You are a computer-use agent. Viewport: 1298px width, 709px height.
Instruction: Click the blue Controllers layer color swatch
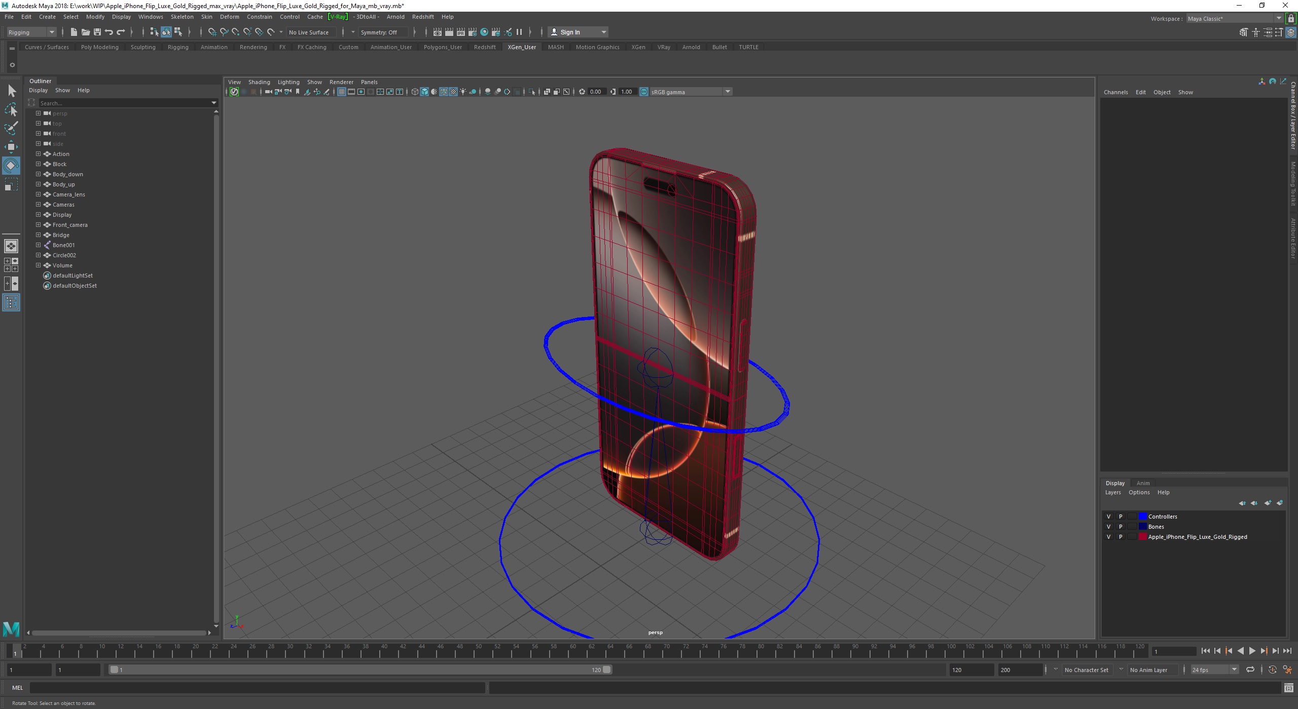pyautogui.click(x=1142, y=517)
